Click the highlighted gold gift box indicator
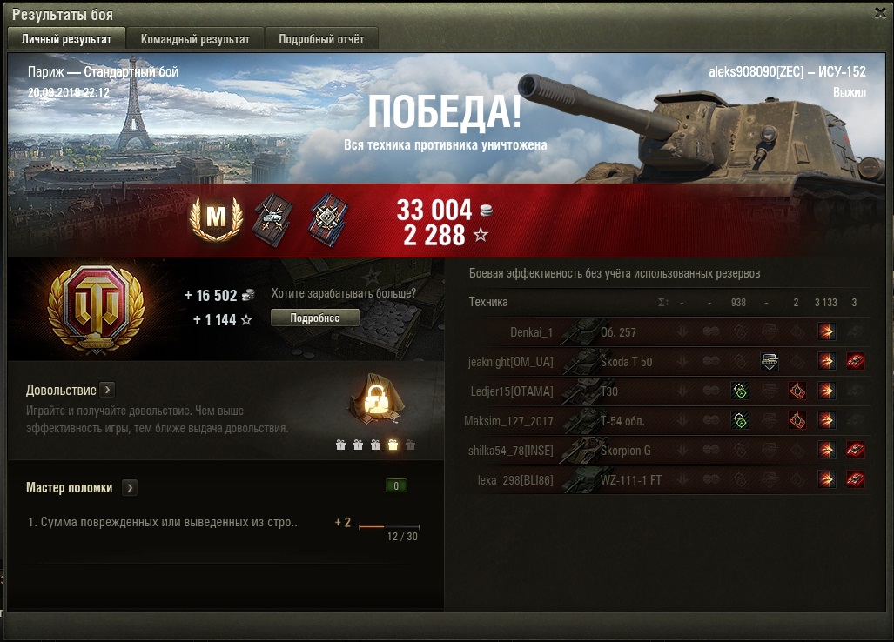Screen dimensions: 894x642 pyautogui.click(x=393, y=445)
